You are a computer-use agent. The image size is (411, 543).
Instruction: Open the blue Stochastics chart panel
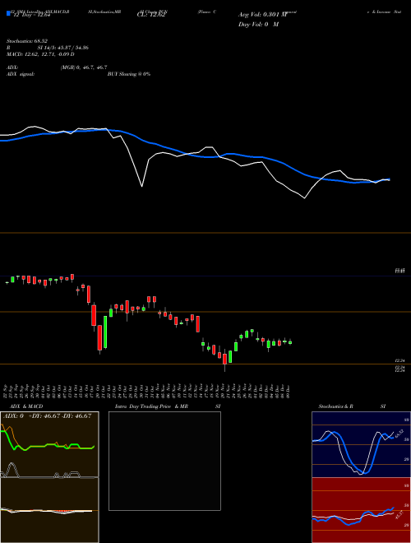click(x=361, y=444)
